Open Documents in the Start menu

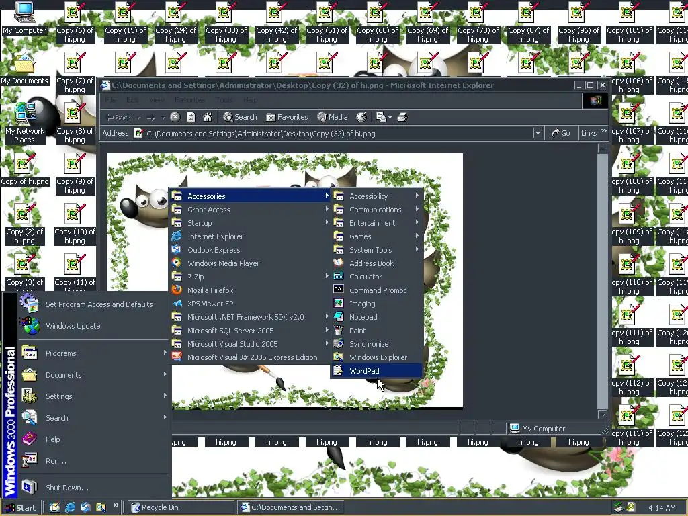pos(94,375)
